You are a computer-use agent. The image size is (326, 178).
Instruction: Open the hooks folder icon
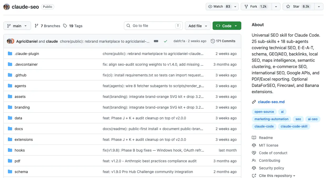tap(10, 150)
